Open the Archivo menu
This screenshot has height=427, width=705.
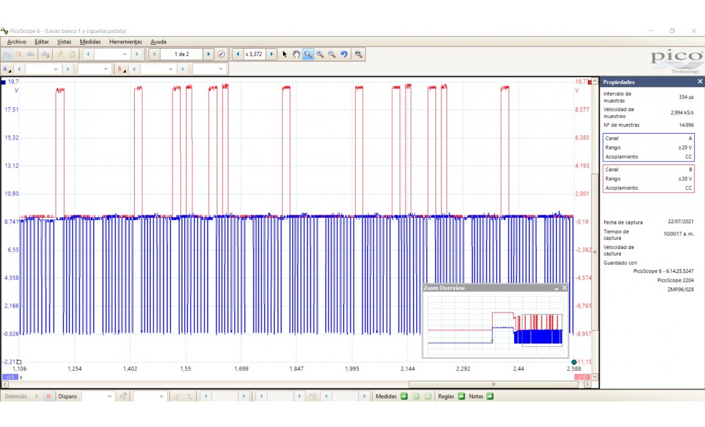16,41
